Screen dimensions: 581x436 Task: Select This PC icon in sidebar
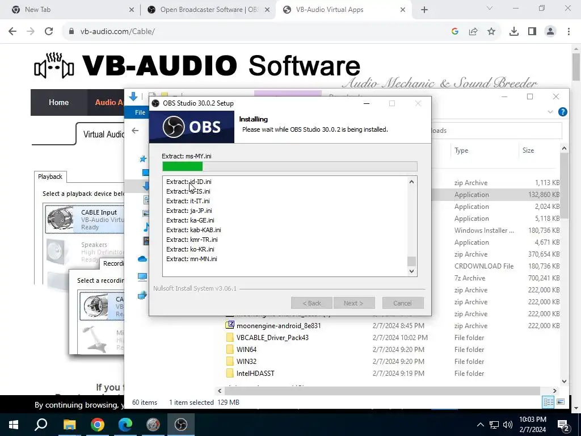142,276
